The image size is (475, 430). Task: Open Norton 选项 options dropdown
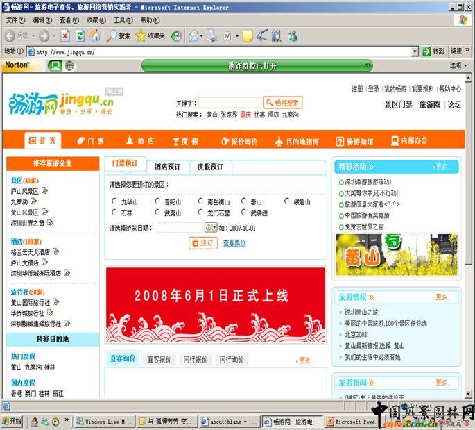pos(458,65)
